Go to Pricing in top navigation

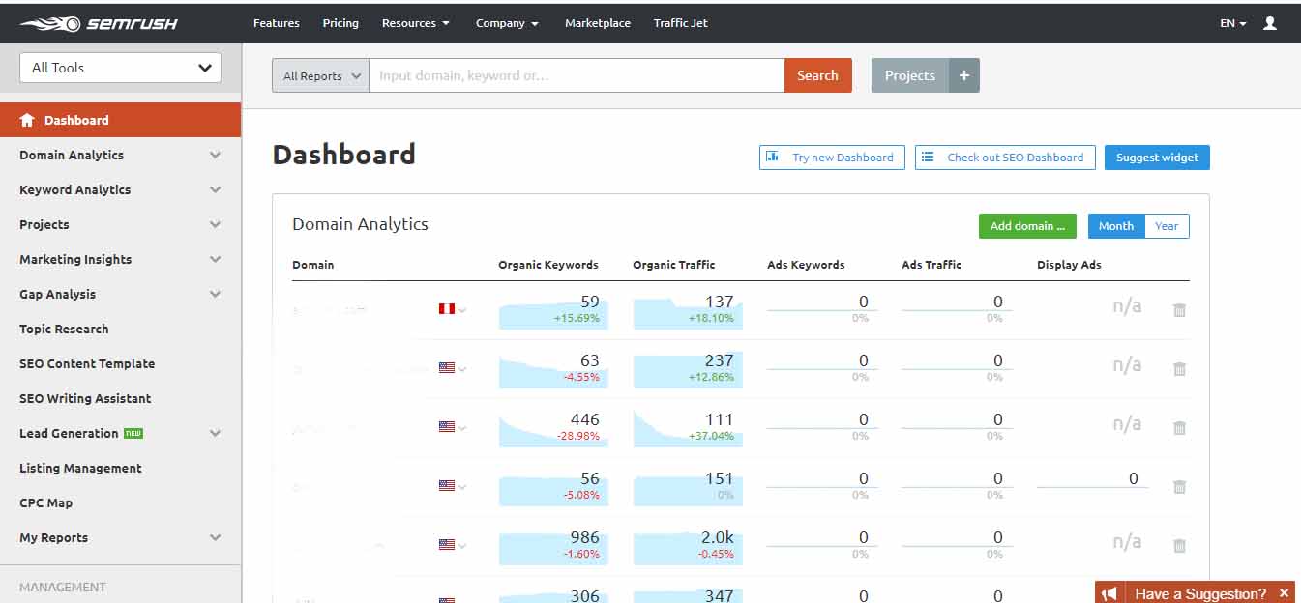coord(340,23)
